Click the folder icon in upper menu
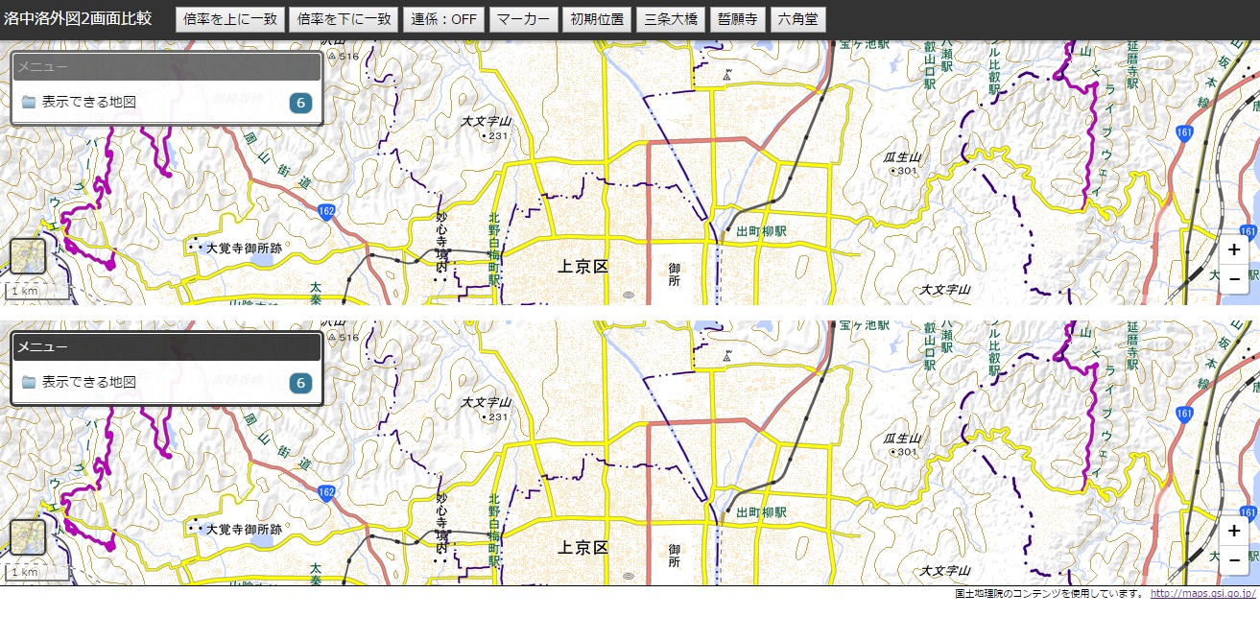Image resolution: width=1260 pixels, height=617 pixels. [29, 102]
